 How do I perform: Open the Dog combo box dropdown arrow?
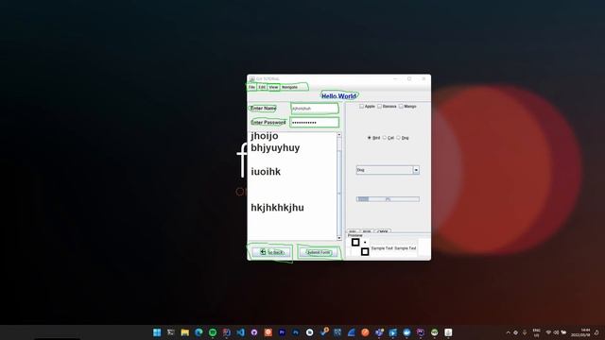[416, 170]
